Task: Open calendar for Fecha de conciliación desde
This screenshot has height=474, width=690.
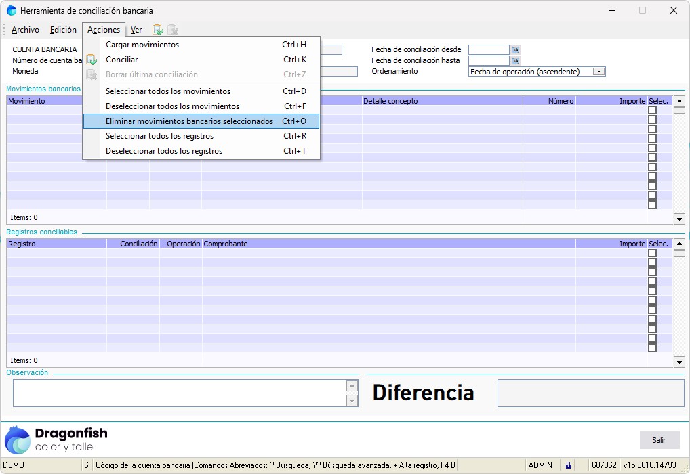Action: point(516,49)
